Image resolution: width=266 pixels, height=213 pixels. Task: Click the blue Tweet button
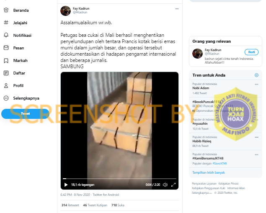[x=25, y=113]
